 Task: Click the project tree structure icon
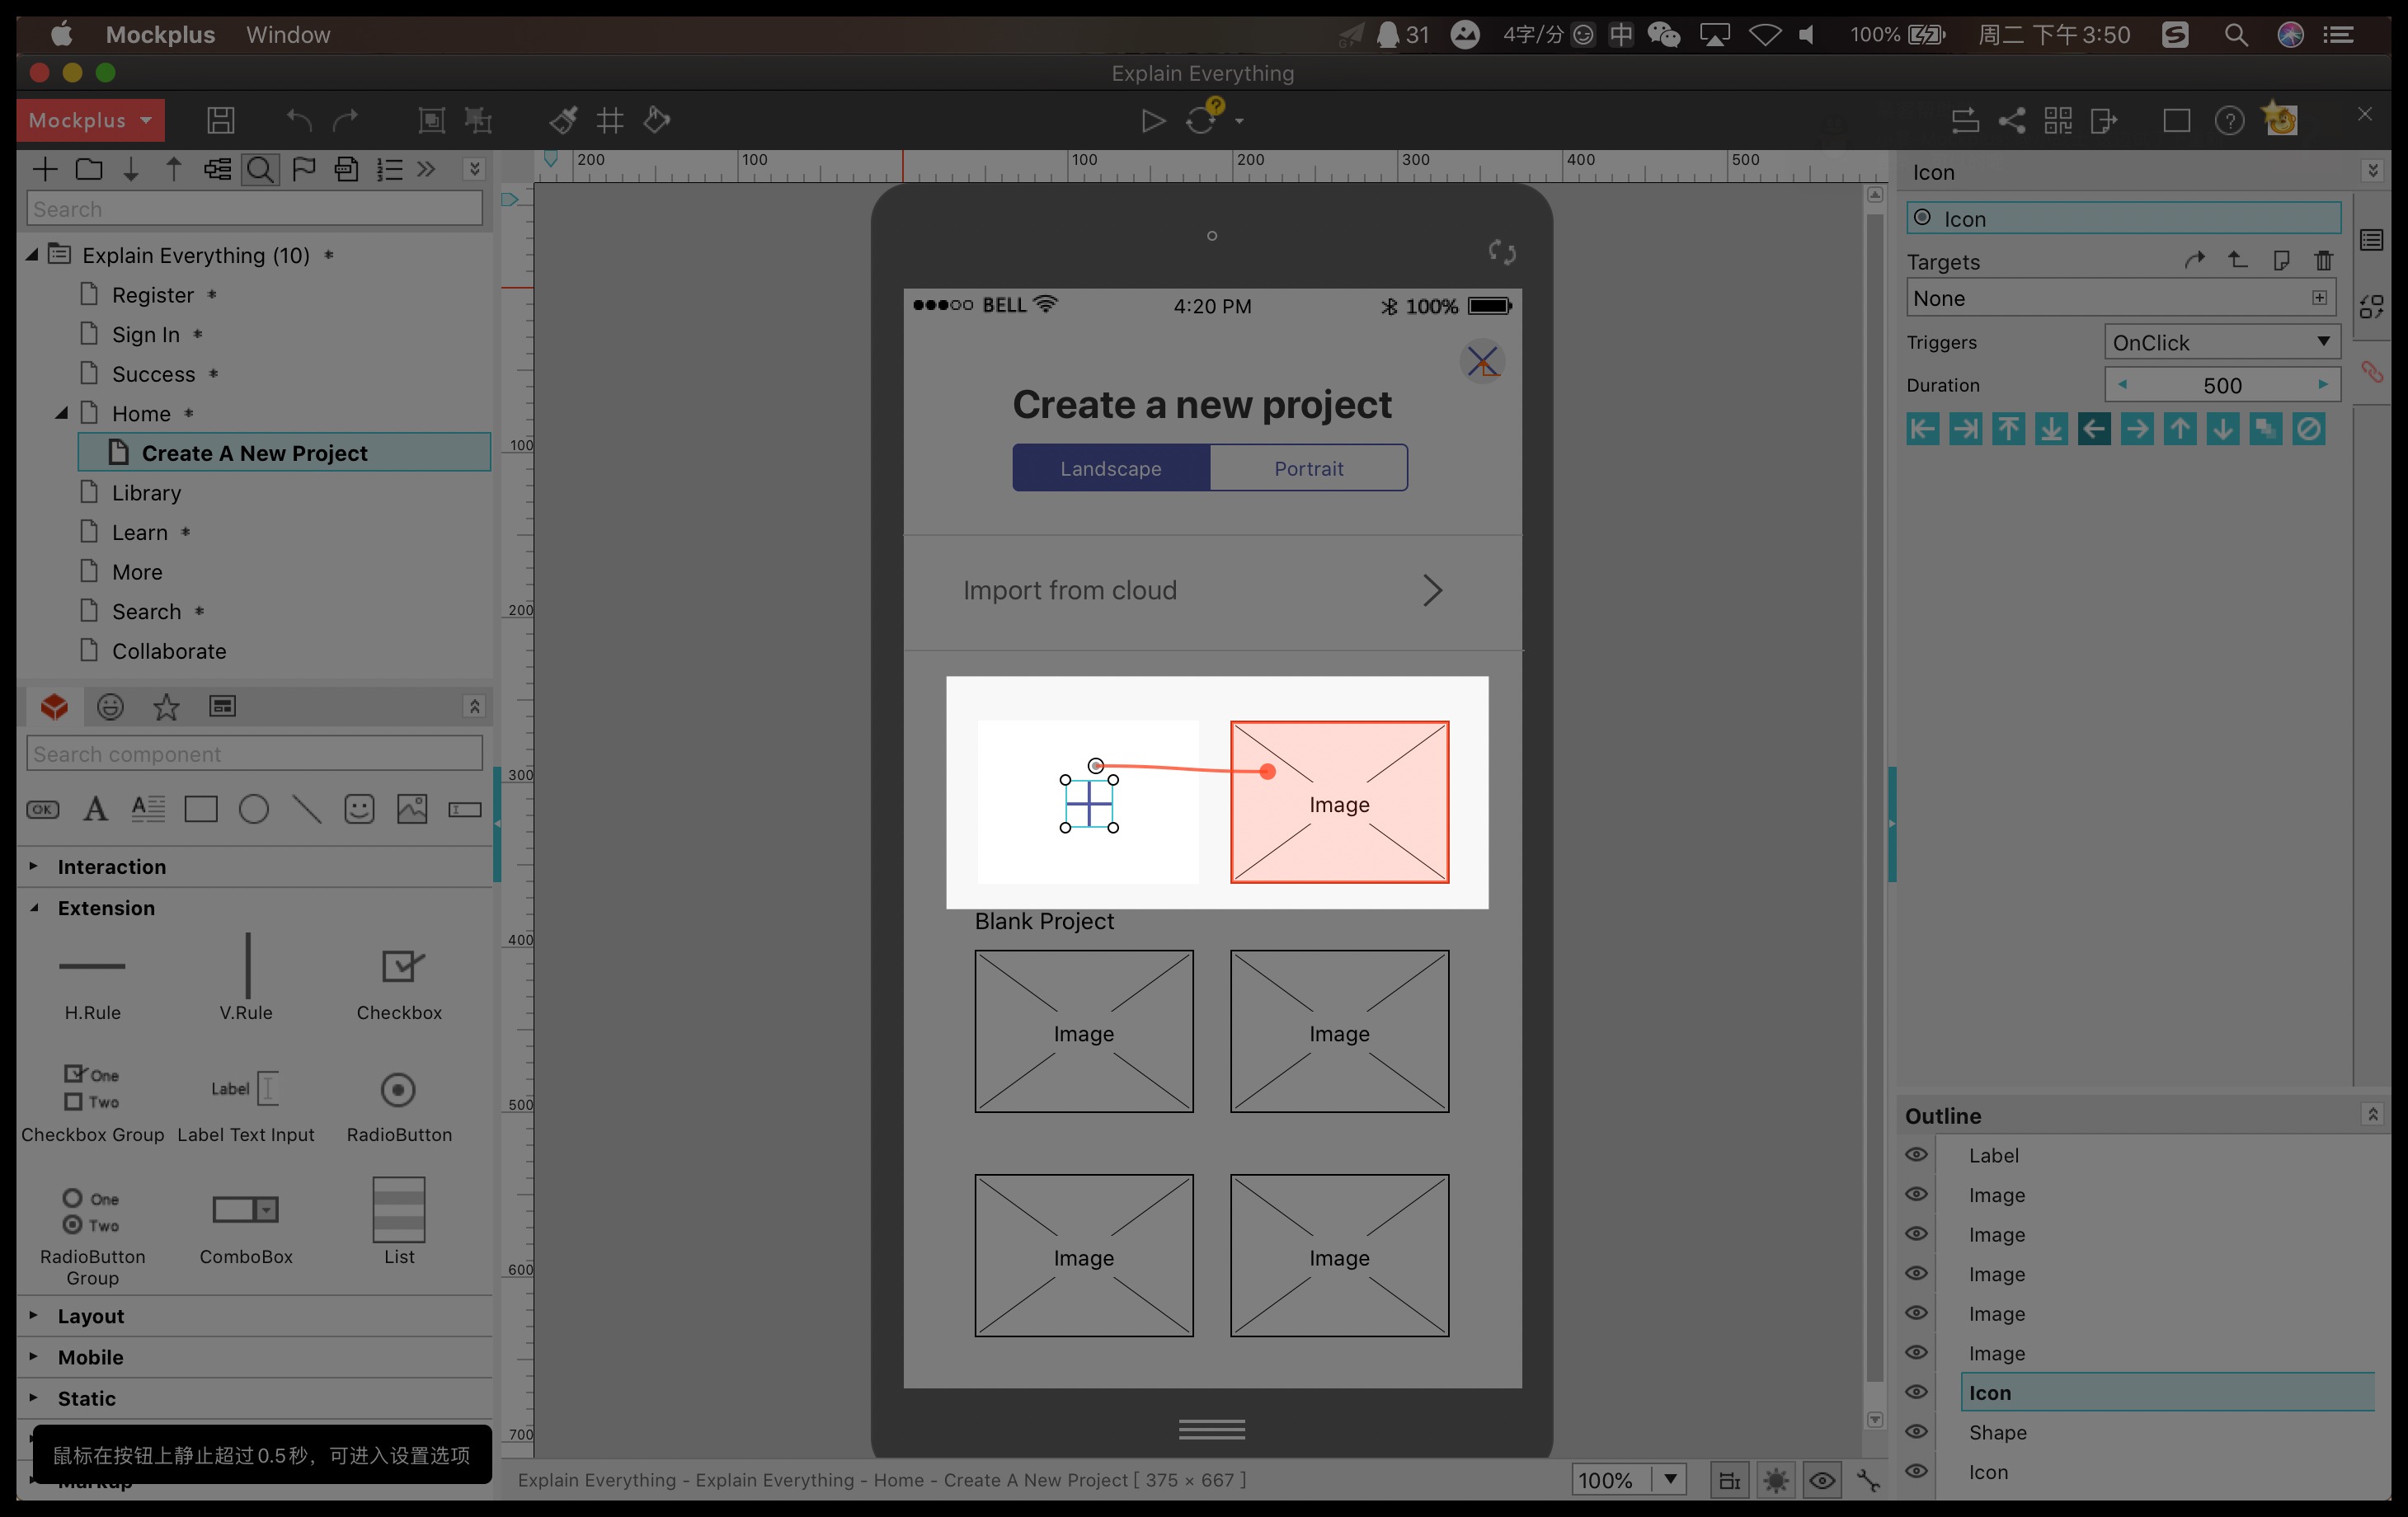(x=217, y=169)
